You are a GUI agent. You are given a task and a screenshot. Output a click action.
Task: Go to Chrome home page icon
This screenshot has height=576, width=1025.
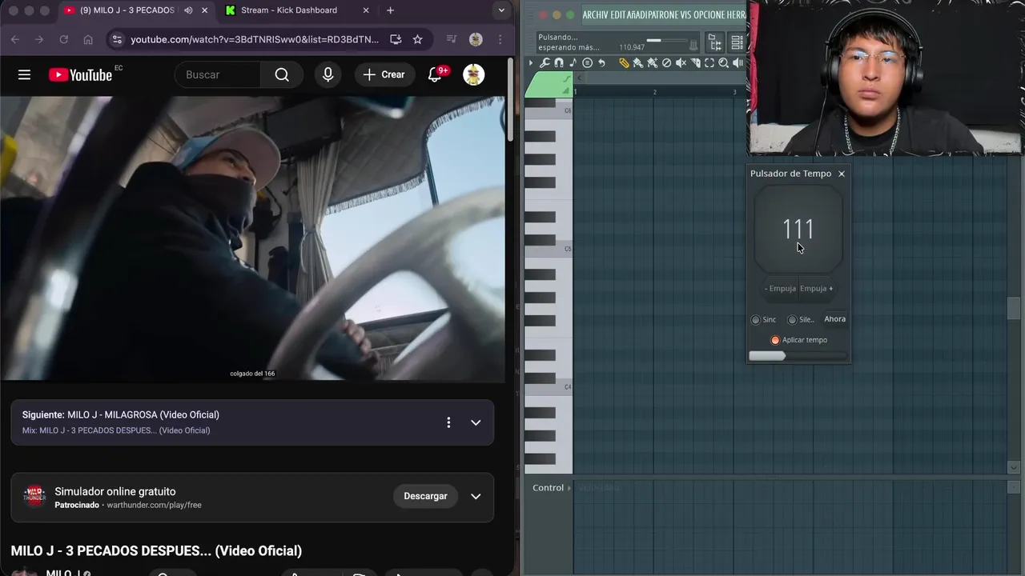[x=88, y=39]
